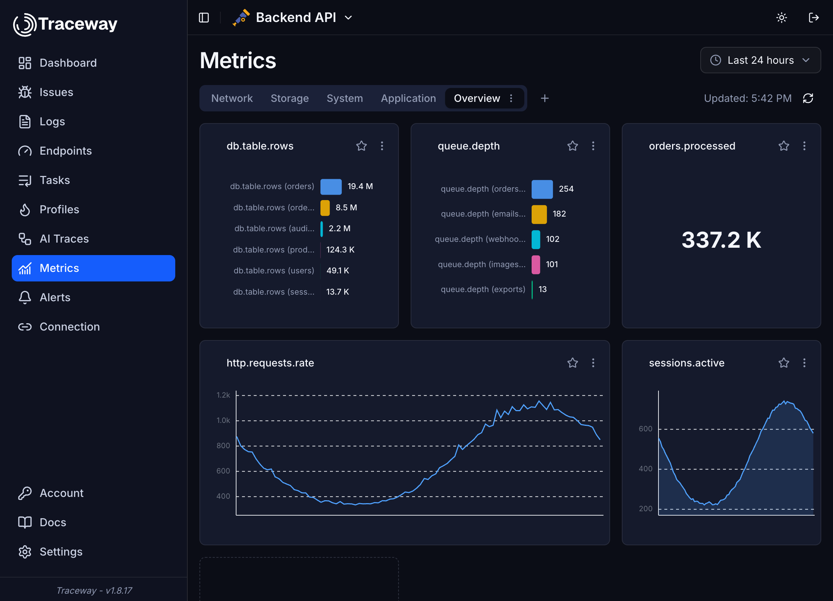
Task: Favorite the queue.depth widget
Action: [573, 146]
